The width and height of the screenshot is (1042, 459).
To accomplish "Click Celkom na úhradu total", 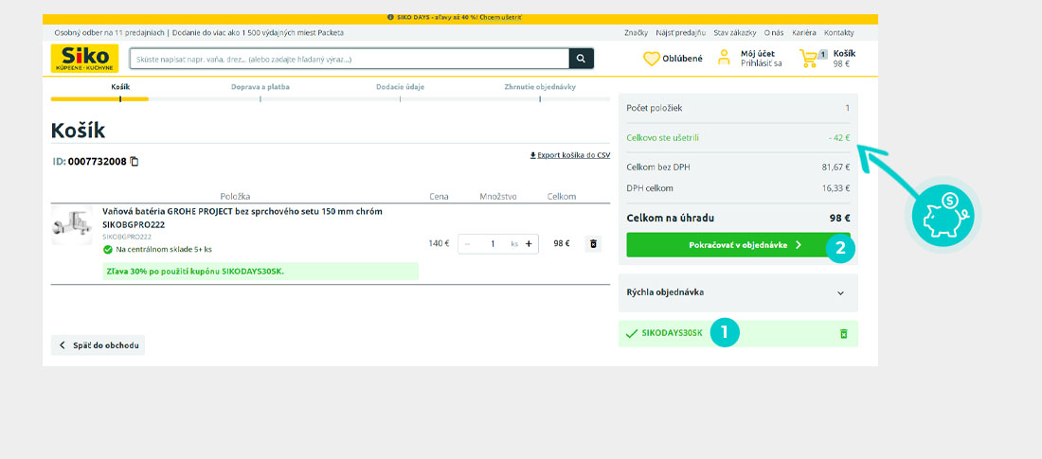I will pos(738,218).
